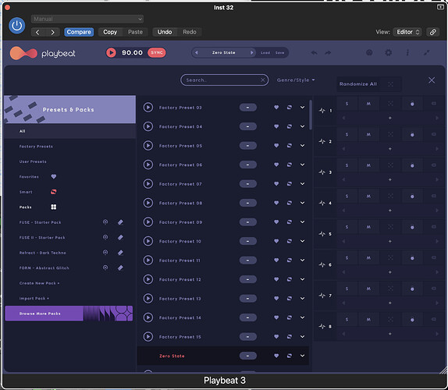The width and height of the screenshot is (448, 390).
Task: Mute track 5
Action: point(368,227)
